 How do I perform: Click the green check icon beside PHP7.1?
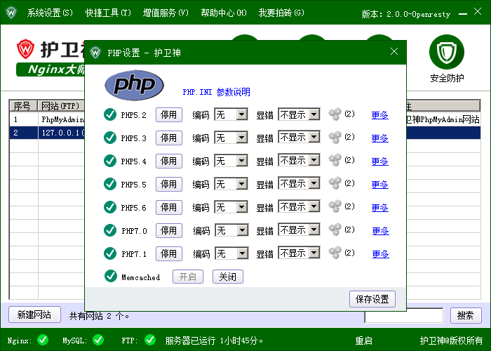[110, 253]
